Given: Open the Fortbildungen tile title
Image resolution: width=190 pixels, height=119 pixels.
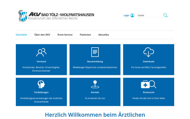Looking at the screenshot, I should [41, 92].
